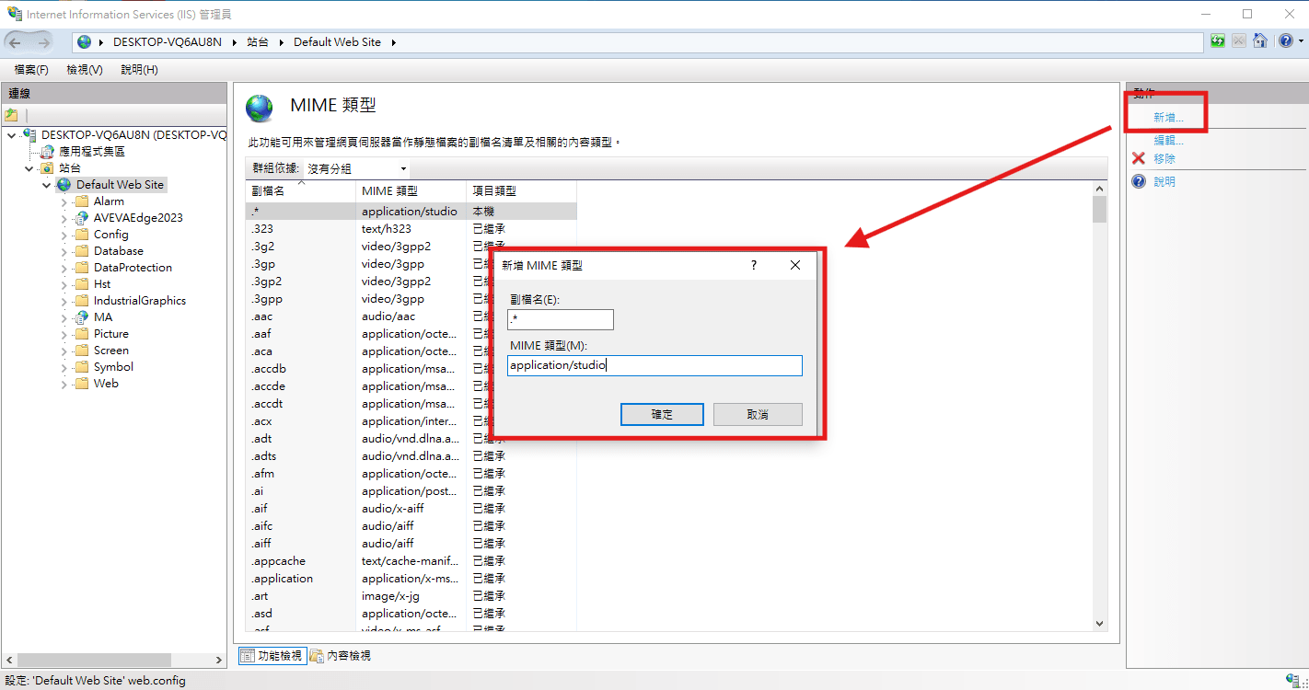This screenshot has height=690, width=1309.
Task: Click the 移除 Remove action link
Action: [x=1164, y=158]
